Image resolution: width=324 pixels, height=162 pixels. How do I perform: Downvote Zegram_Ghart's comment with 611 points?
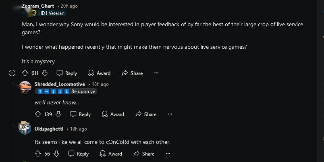tap(45, 73)
